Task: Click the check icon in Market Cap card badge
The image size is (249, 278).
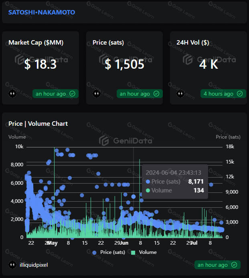Action: pos(73,94)
